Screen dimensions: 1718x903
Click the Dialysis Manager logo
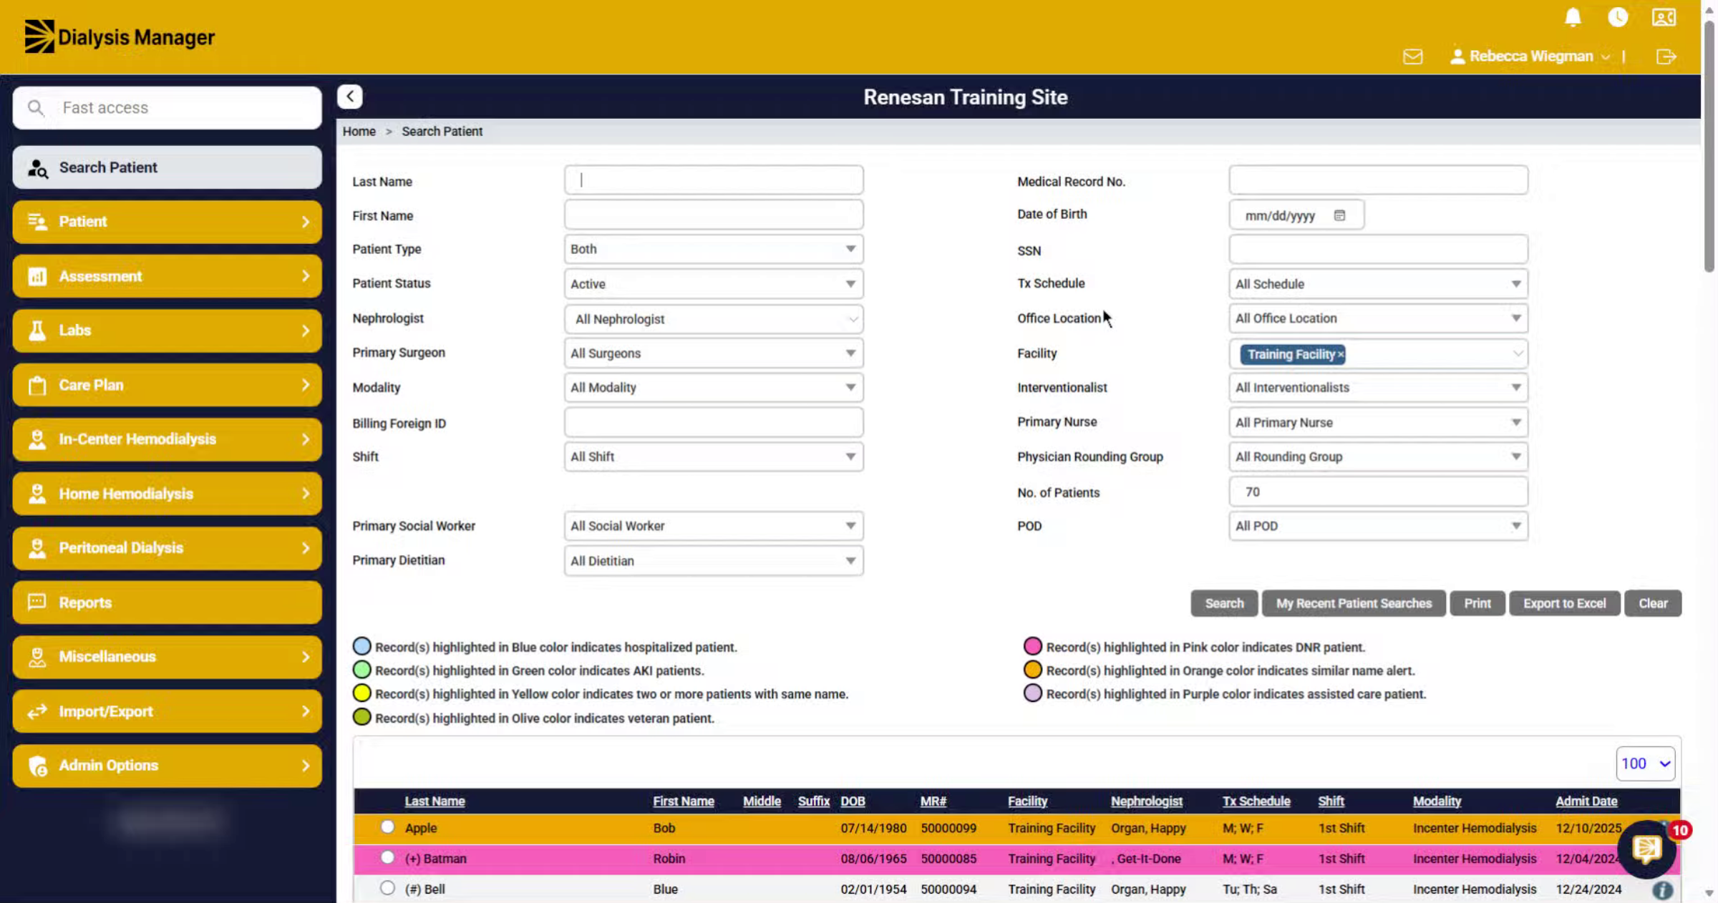(x=120, y=36)
